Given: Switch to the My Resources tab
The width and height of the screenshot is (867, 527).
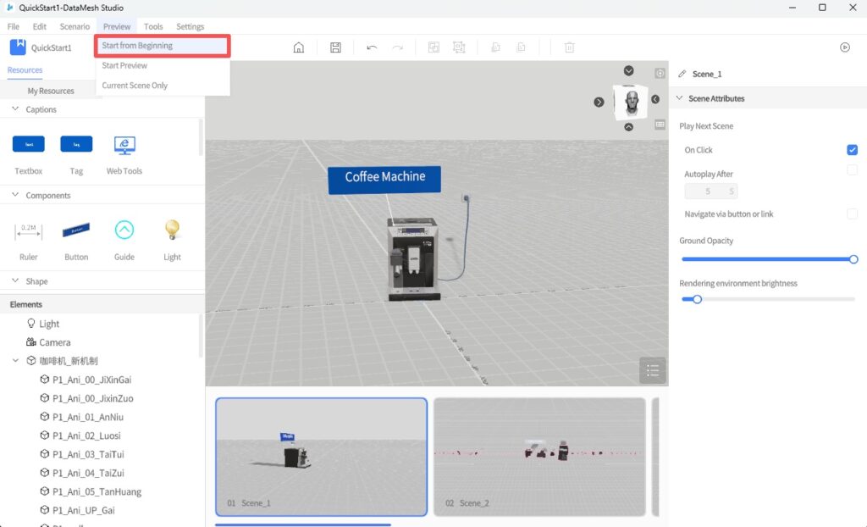Looking at the screenshot, I should click(x=51, y=91).
